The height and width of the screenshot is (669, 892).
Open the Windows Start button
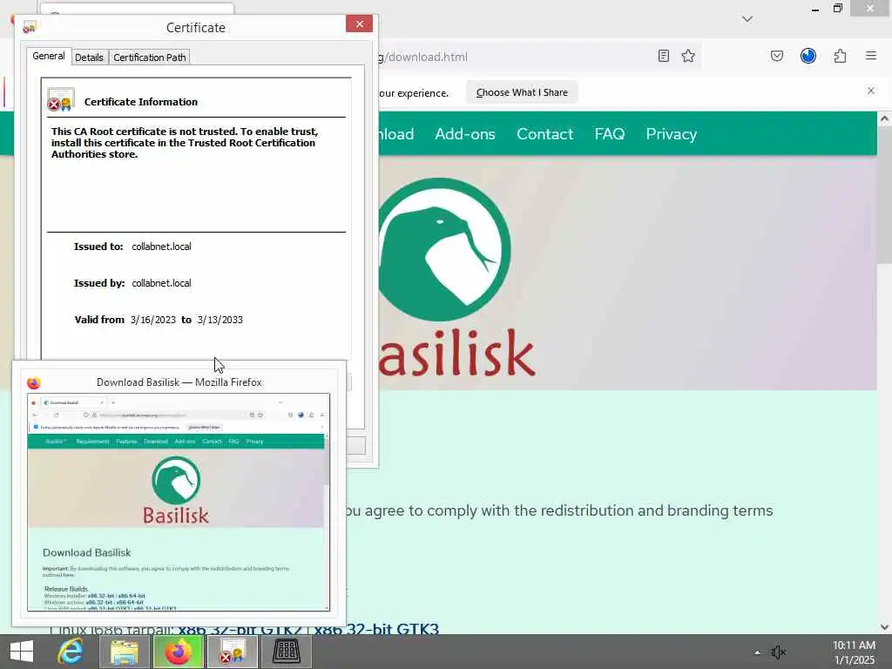pyautogui.click(x=22, y=652)
